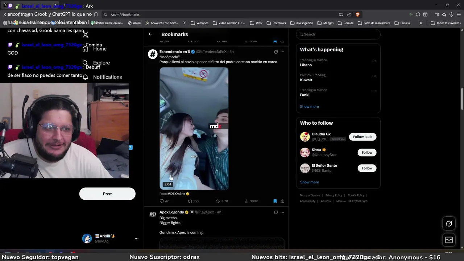Open Apex Legends profile avatar
Screen dimensions: 464x261
pos(153,214)
